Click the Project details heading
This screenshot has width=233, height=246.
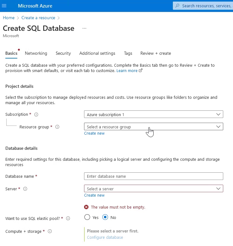click(x=19, y=86)
